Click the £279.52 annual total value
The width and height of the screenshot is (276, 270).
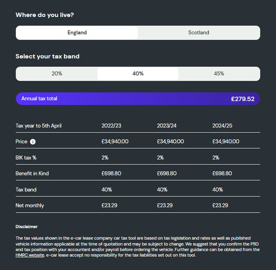pos(243,99)
